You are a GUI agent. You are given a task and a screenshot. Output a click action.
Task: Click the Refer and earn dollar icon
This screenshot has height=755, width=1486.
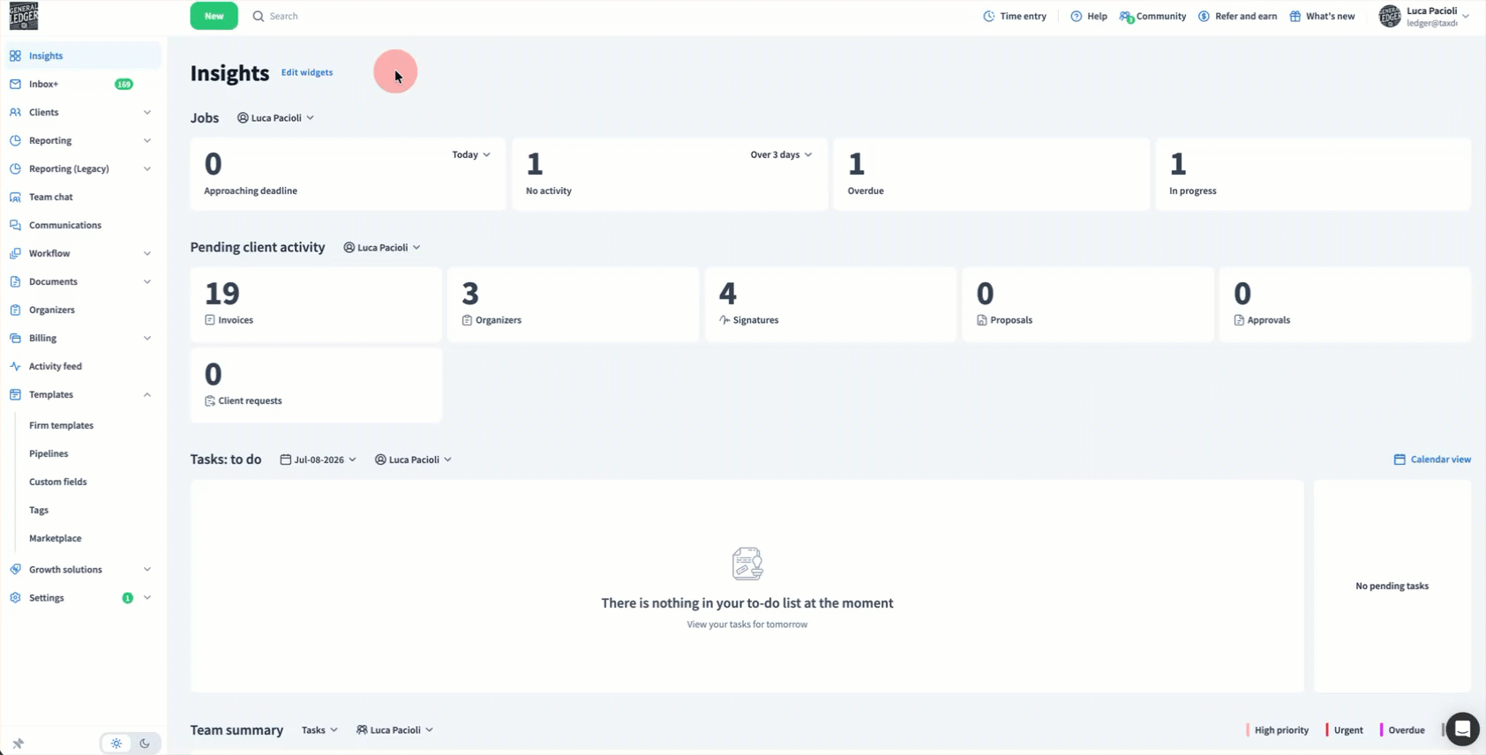(1204, 16)
